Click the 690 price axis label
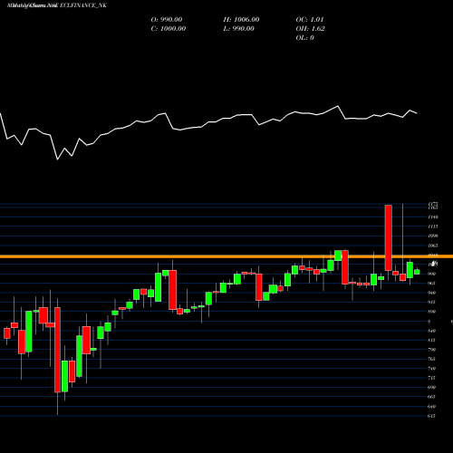This screenshot has height=453, width=453. (x=432, y=387)
